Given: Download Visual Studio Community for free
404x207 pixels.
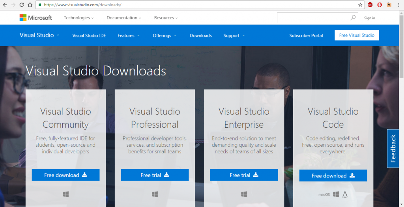Looking at the screenshot, I should [x=66, y=175].
